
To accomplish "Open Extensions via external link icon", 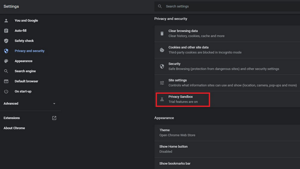I will (54, 118).
